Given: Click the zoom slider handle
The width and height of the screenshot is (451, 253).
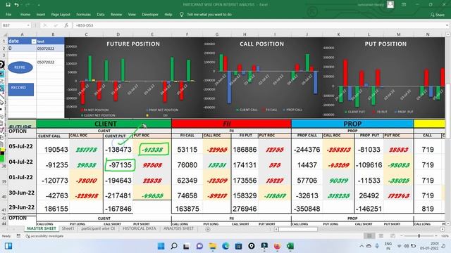Looking at the screenshot, I should pyautogui.click(x=419, y=236).
